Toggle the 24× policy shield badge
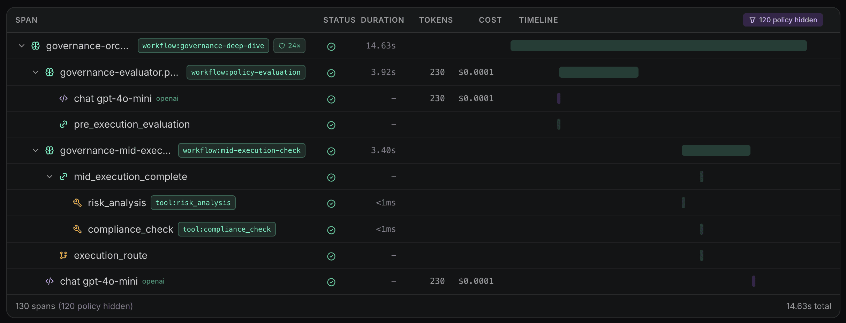Screen dimensions: 846x323 pos(289,46)
